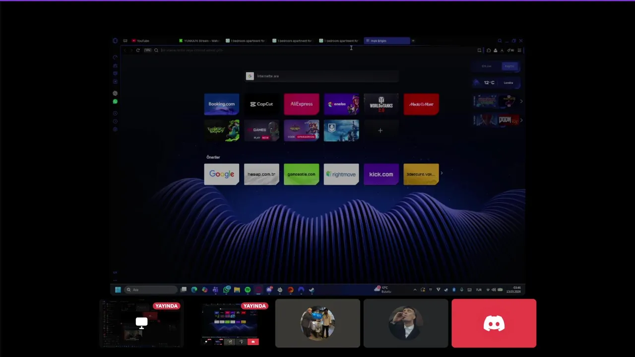Open the rightmove suggestion tile

[x=341, y=174]
